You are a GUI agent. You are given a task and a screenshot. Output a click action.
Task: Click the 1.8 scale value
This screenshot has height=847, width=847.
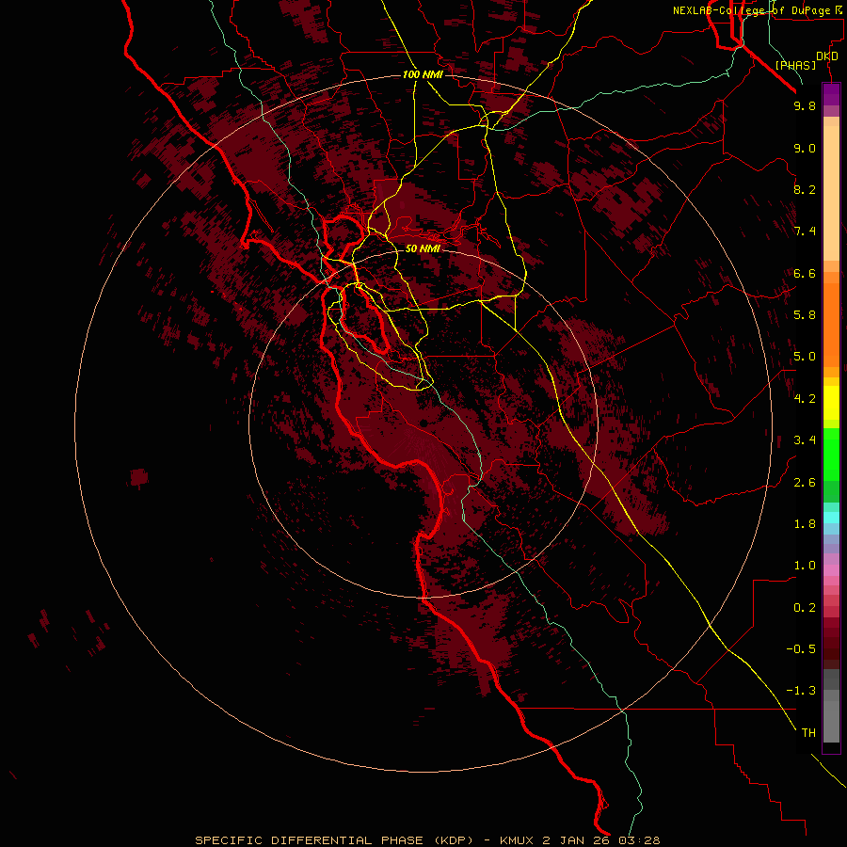click(x=805, y=524)
